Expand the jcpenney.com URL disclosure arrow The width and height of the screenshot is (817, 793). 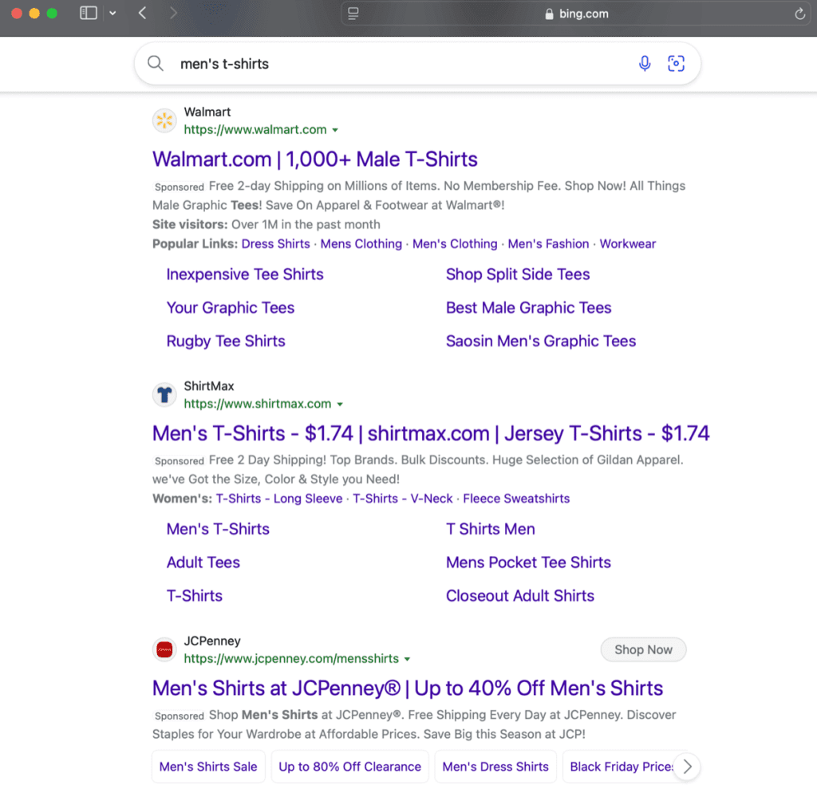(408, 658)
